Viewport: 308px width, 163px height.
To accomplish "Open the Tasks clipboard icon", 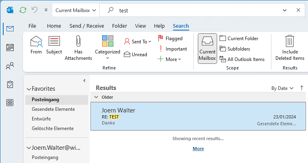I will [10, 84].
